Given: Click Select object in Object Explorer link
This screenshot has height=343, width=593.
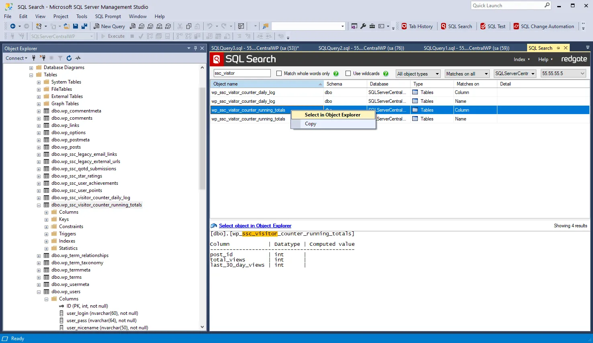Looking at the screenshot, I should pos(255,226).
